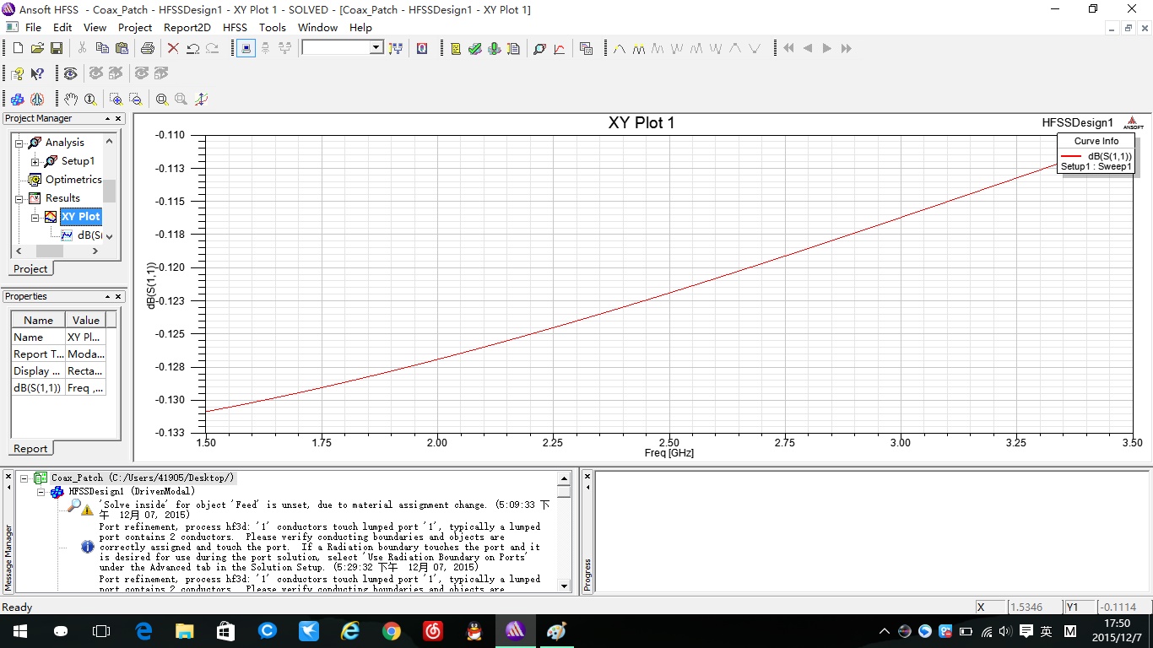The image size is (1153, 648).
Task: Select the Setup1 tree item
Action: pos(78,161)
